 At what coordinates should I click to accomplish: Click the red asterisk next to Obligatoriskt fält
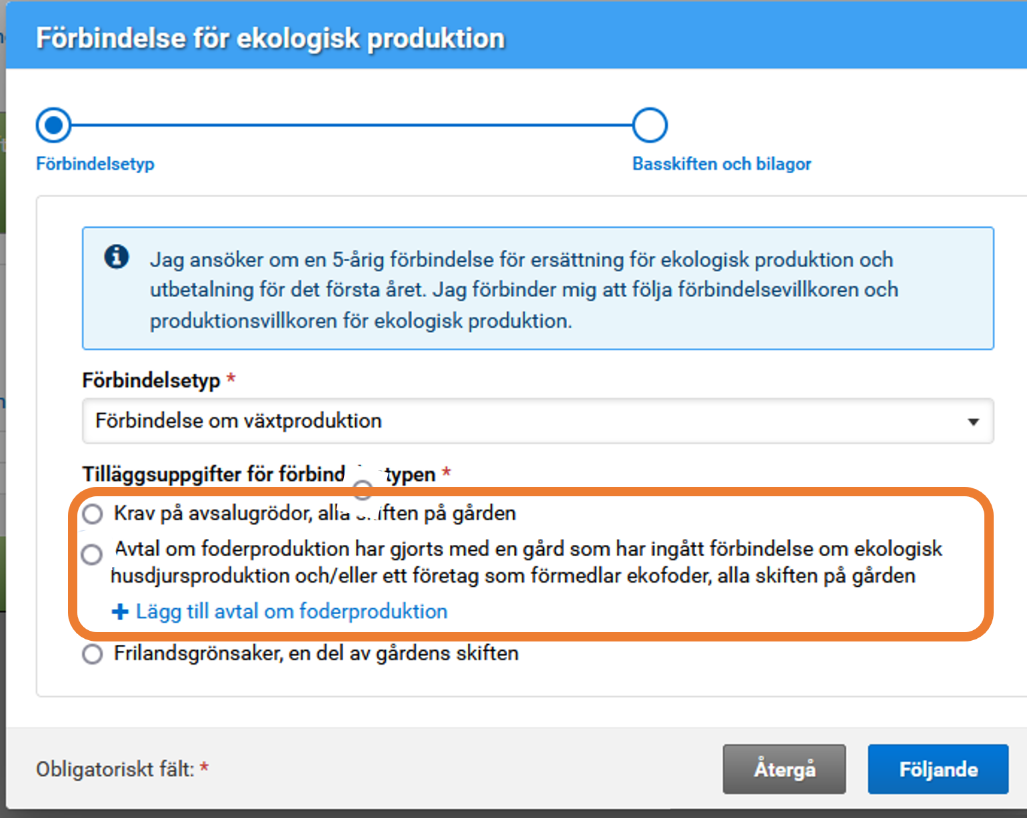[204, 768]
